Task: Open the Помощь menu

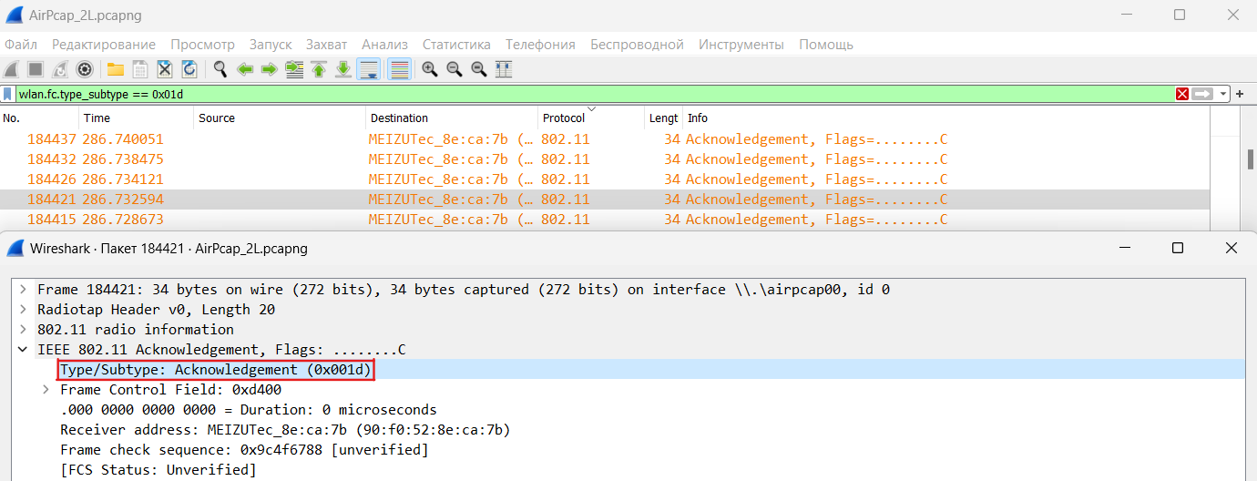Action: pyautogui.click(x=826, y=45)
